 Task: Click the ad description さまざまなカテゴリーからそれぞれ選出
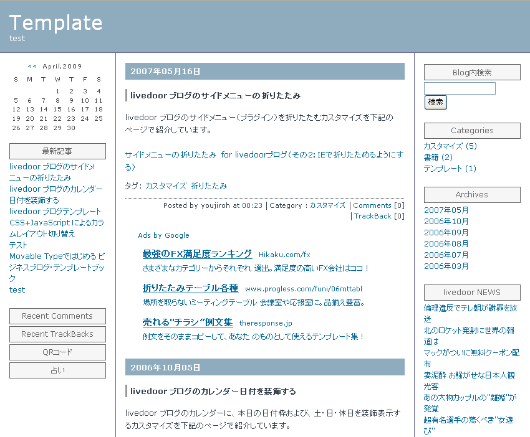[255, 268]
